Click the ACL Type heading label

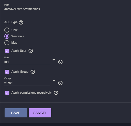[x=11, y=22]
